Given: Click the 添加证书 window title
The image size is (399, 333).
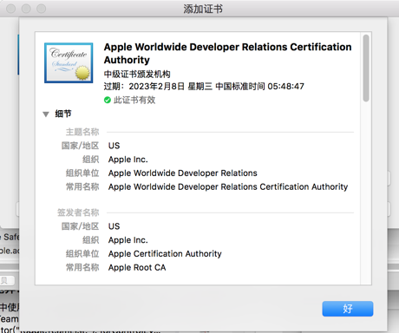Looking at the screenshot, I should tap(203, 9).
